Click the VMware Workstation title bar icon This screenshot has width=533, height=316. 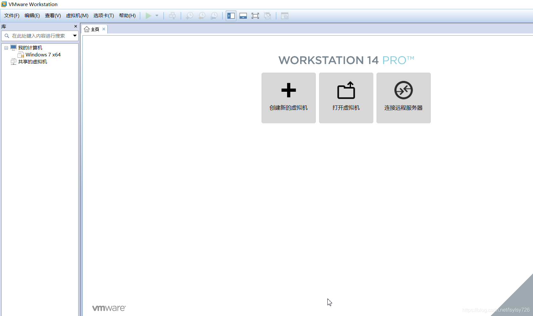4,4
